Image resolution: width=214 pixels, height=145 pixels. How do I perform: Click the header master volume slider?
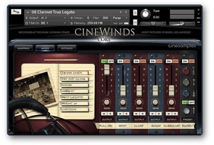[x=182, y=24]
